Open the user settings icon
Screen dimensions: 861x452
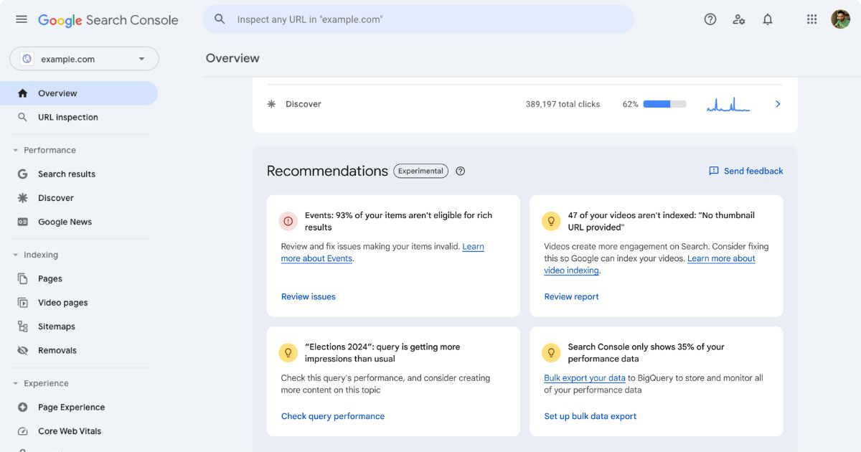tap(739, 19)
